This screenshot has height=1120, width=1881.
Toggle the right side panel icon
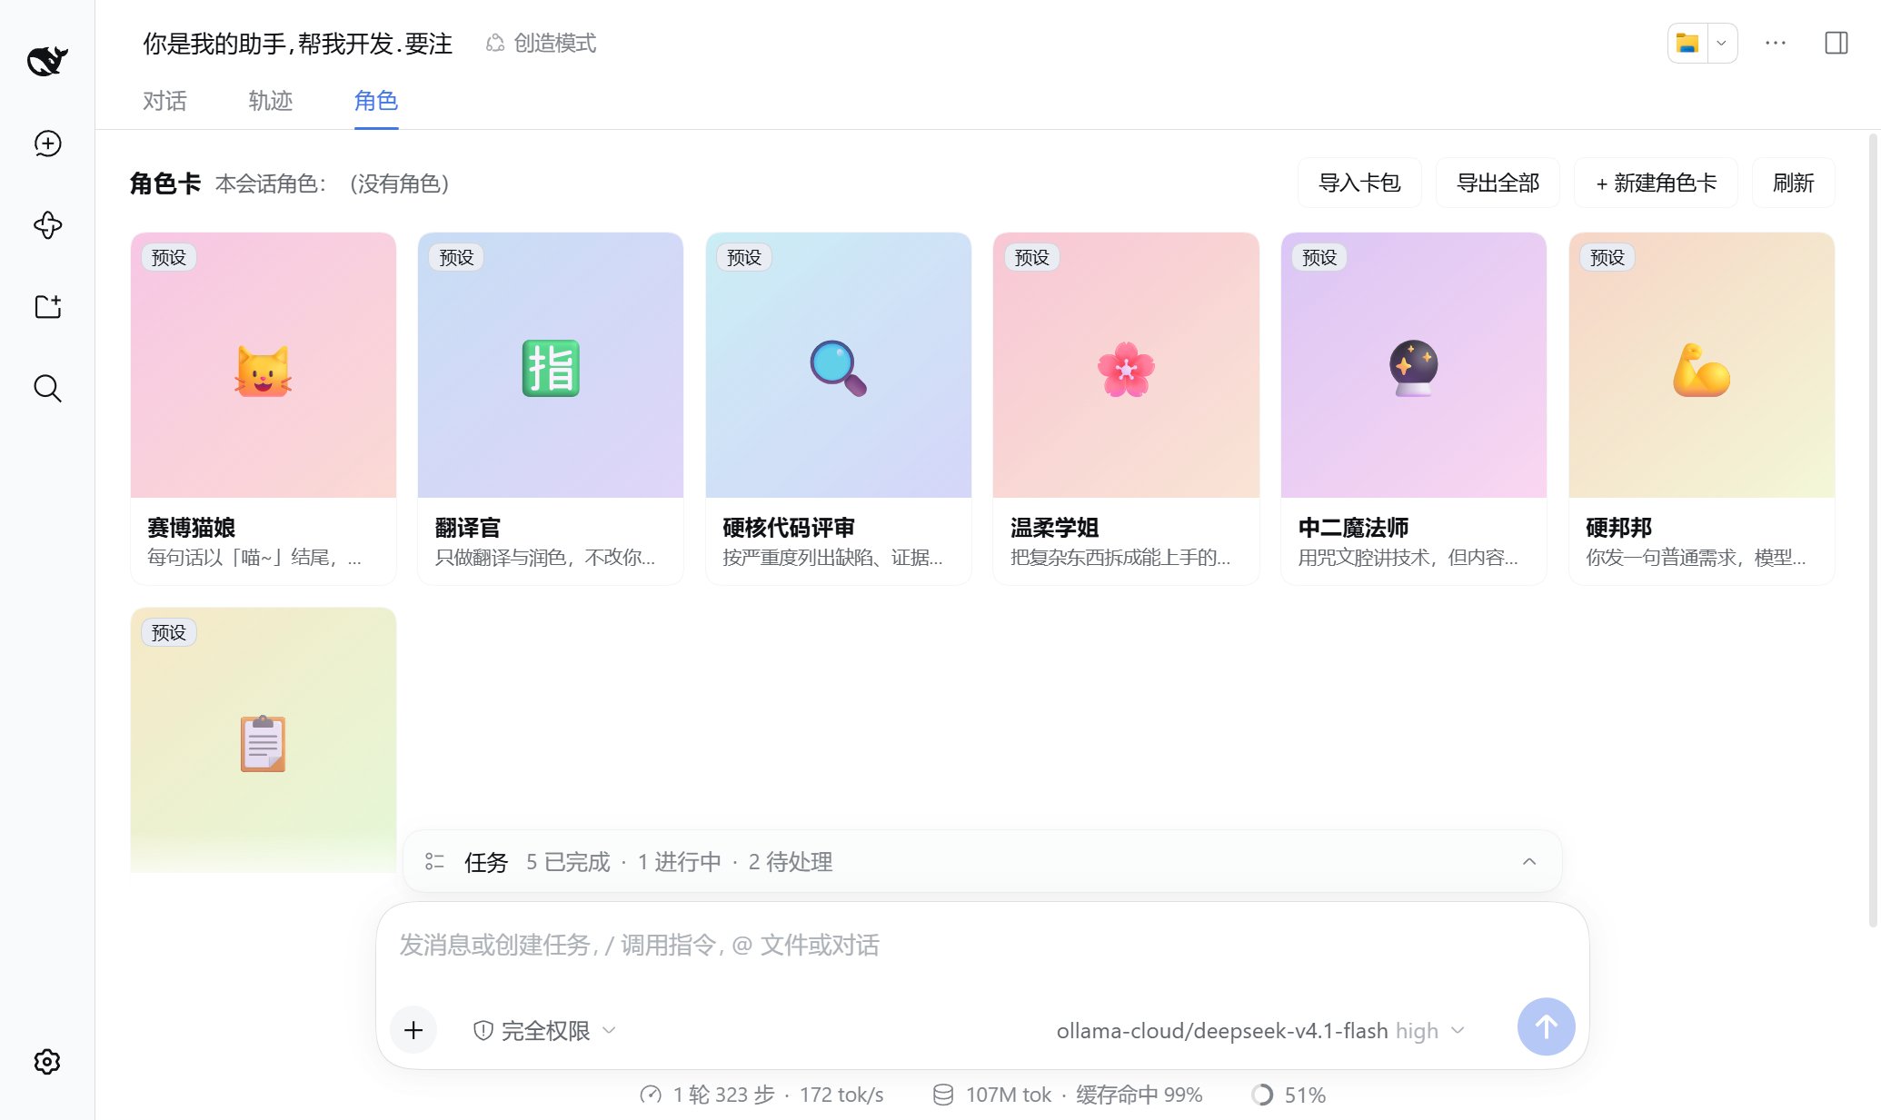click(x=1836, y=43)
